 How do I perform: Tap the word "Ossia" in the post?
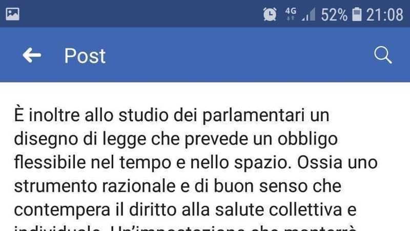[x=320, y=162]
